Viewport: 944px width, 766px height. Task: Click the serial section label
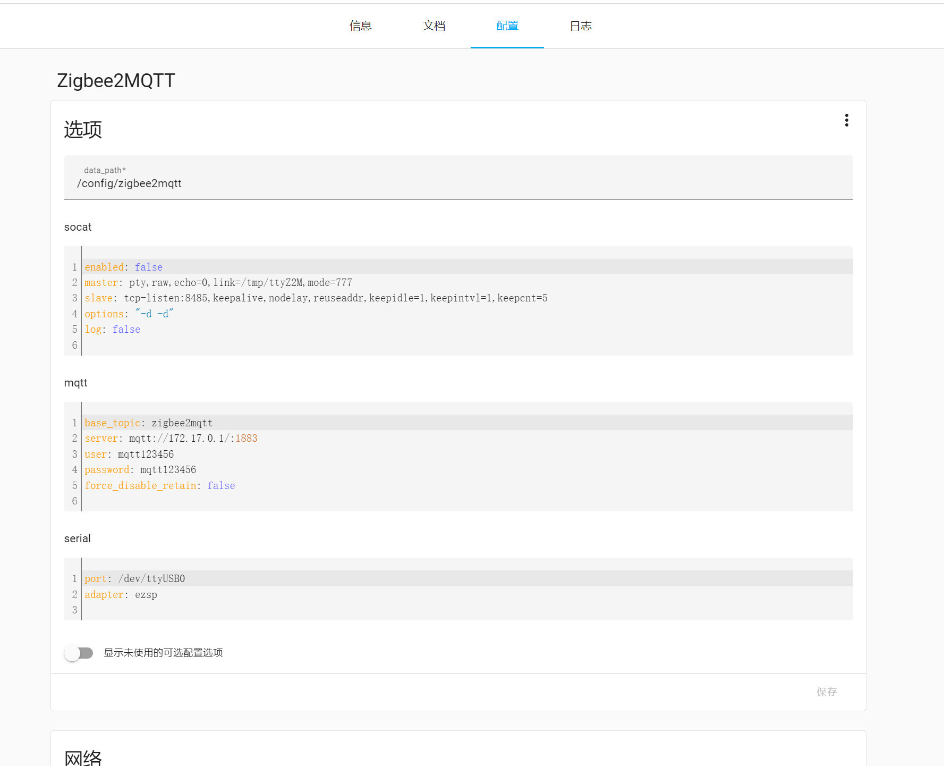click(77, 538)
